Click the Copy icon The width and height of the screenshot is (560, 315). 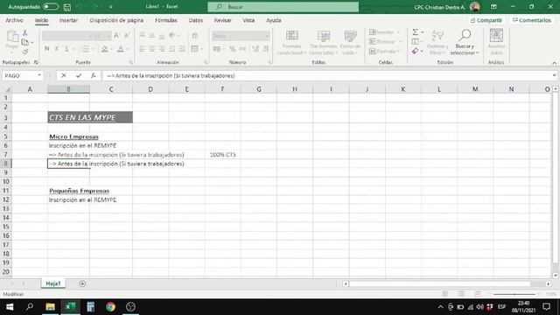(25, 43)
